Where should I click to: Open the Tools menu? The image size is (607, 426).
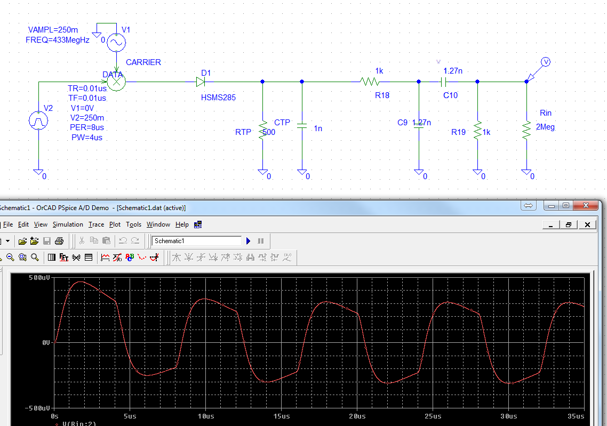(x=133, y=224)
